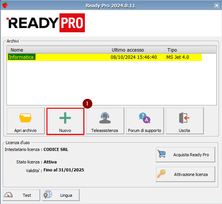Click the READY PRO logo
The image size is (222, 204).
tap(45, 23)
